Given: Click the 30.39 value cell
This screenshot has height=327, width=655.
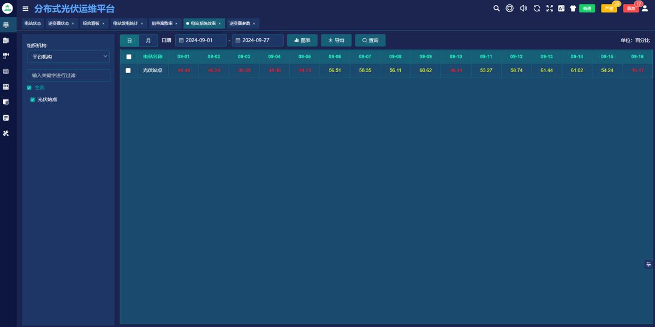Looking at the screenshot, I should click(x=244, y=70).
